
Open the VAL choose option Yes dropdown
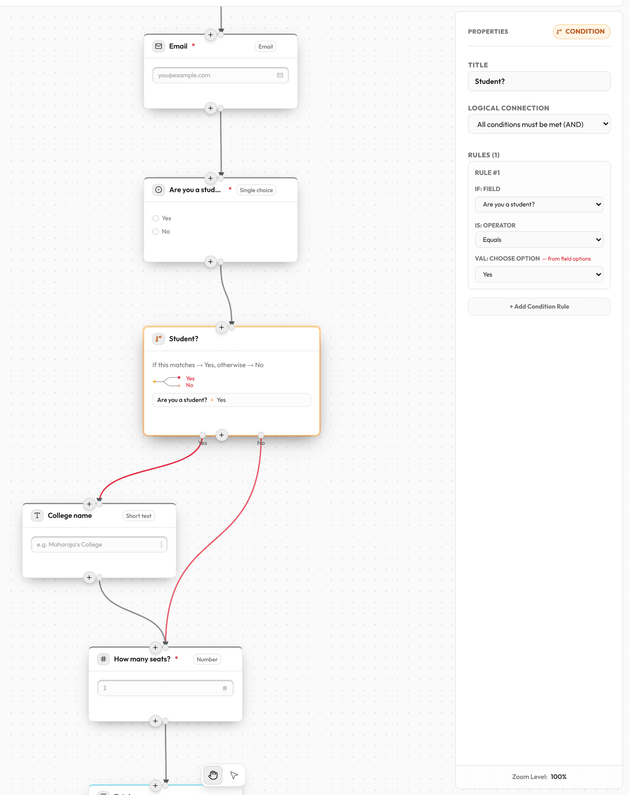[539, 275]
